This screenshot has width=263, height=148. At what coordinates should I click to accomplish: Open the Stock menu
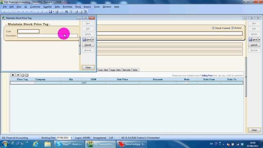(78, 7)
